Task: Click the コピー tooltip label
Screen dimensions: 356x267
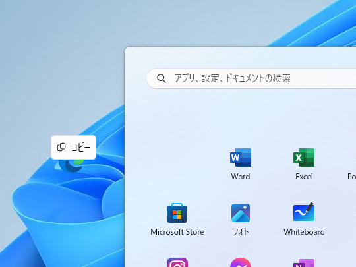Action: tap(80, 148)
